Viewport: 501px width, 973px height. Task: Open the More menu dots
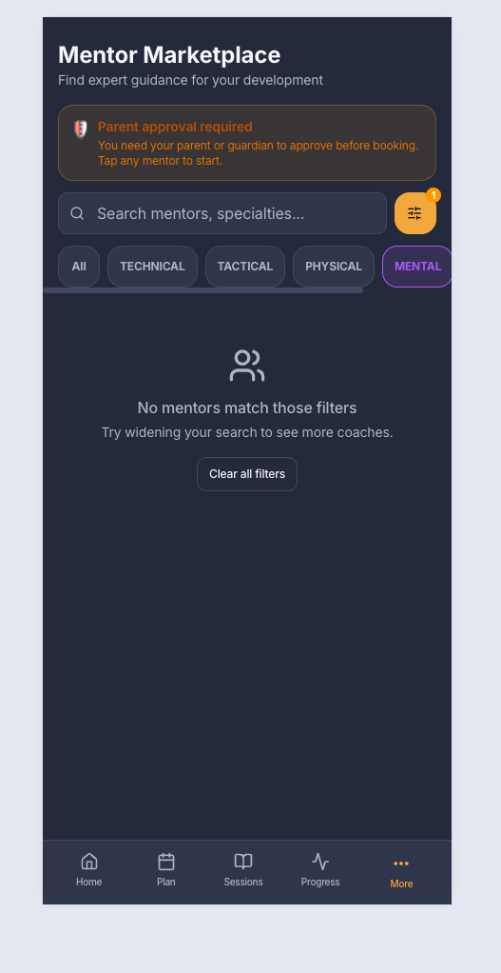401,864
